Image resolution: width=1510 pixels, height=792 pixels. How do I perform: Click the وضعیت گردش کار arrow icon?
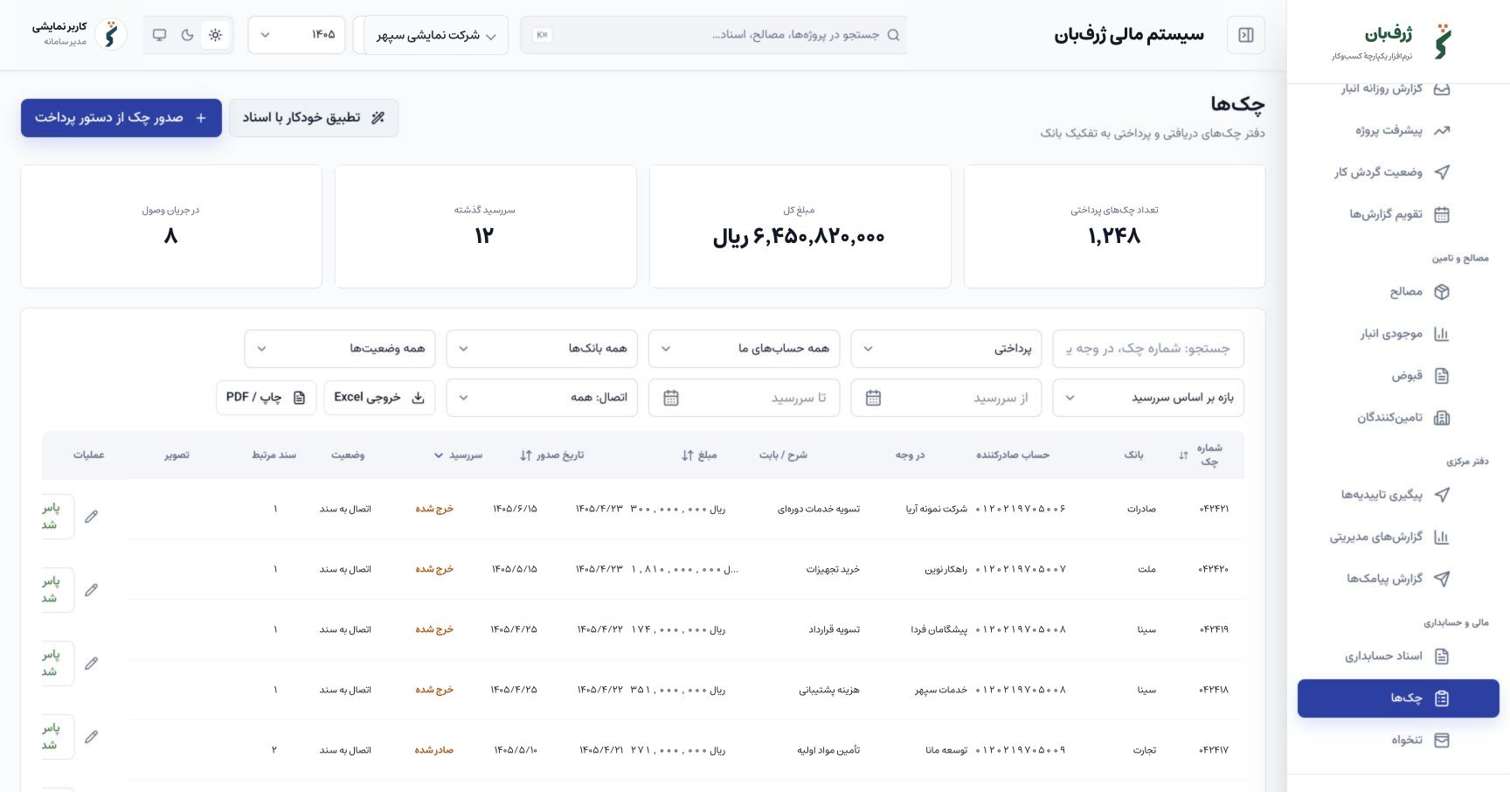click(1442, 172)
